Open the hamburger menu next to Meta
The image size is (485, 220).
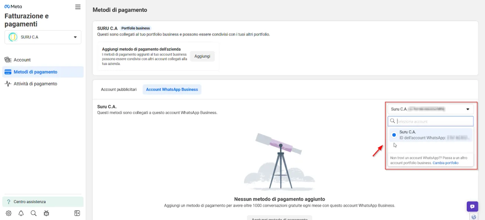pos(78,7)
